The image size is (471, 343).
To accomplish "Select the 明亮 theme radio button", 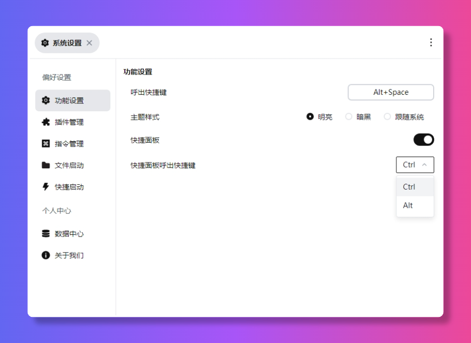I will (310, 117).
